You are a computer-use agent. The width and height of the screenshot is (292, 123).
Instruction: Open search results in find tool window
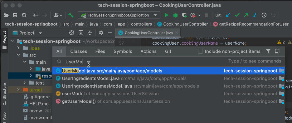tap(277, 51)
